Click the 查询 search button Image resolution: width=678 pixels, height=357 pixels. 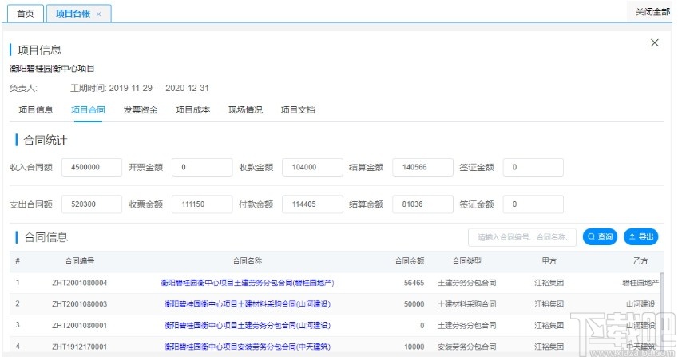601,236
